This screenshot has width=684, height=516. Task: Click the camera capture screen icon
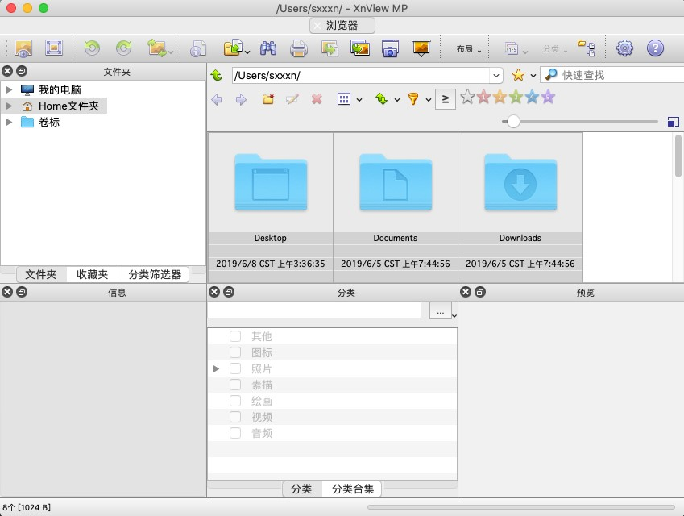click(390, 49)
